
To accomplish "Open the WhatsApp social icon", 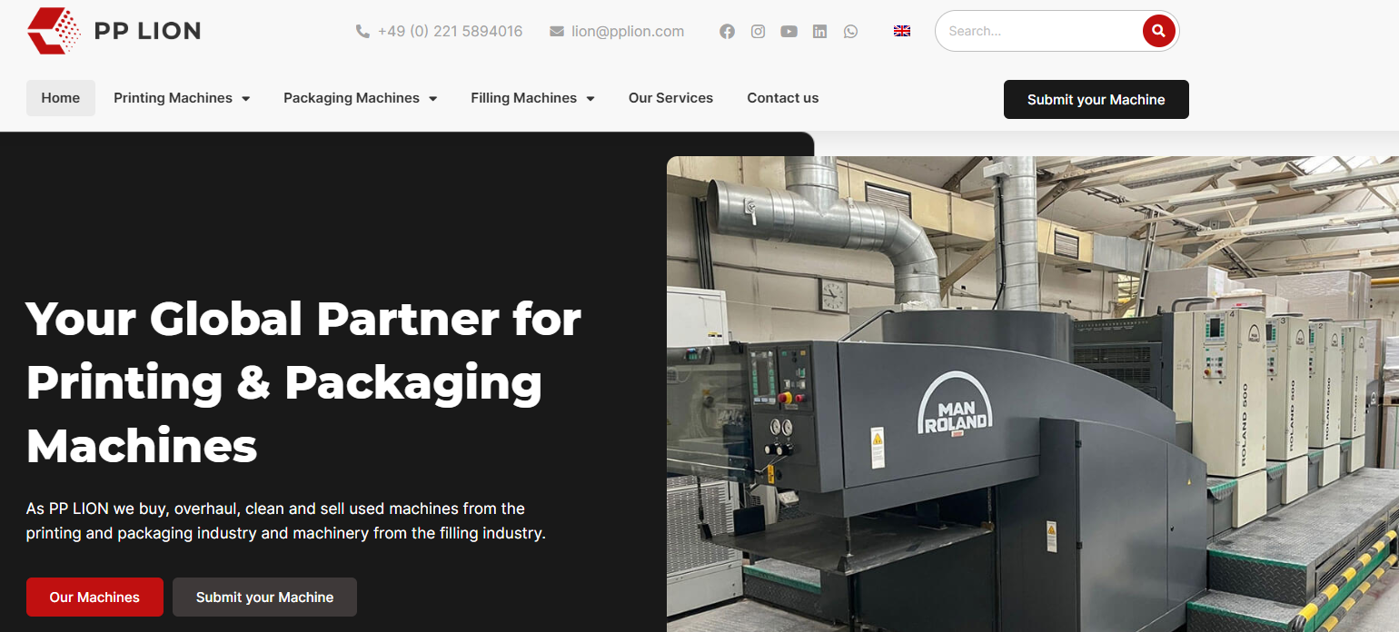I will point(850,32).
